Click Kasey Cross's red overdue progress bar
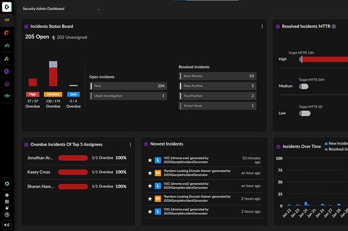 tap(73, 172)
